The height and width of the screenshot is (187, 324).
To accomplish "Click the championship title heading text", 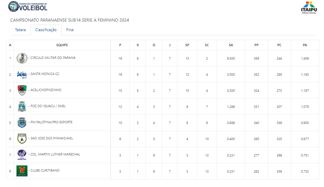I will (x=70, y=20).
